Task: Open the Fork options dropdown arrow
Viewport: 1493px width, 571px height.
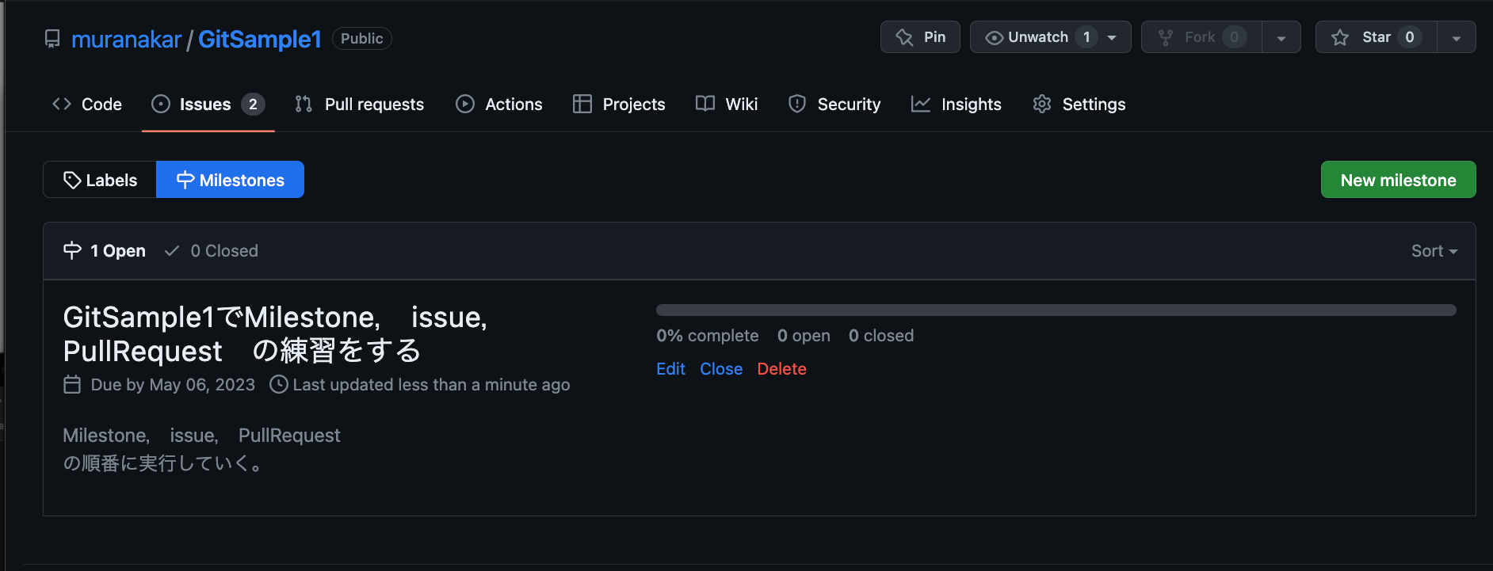Action: pos(1281,37)
